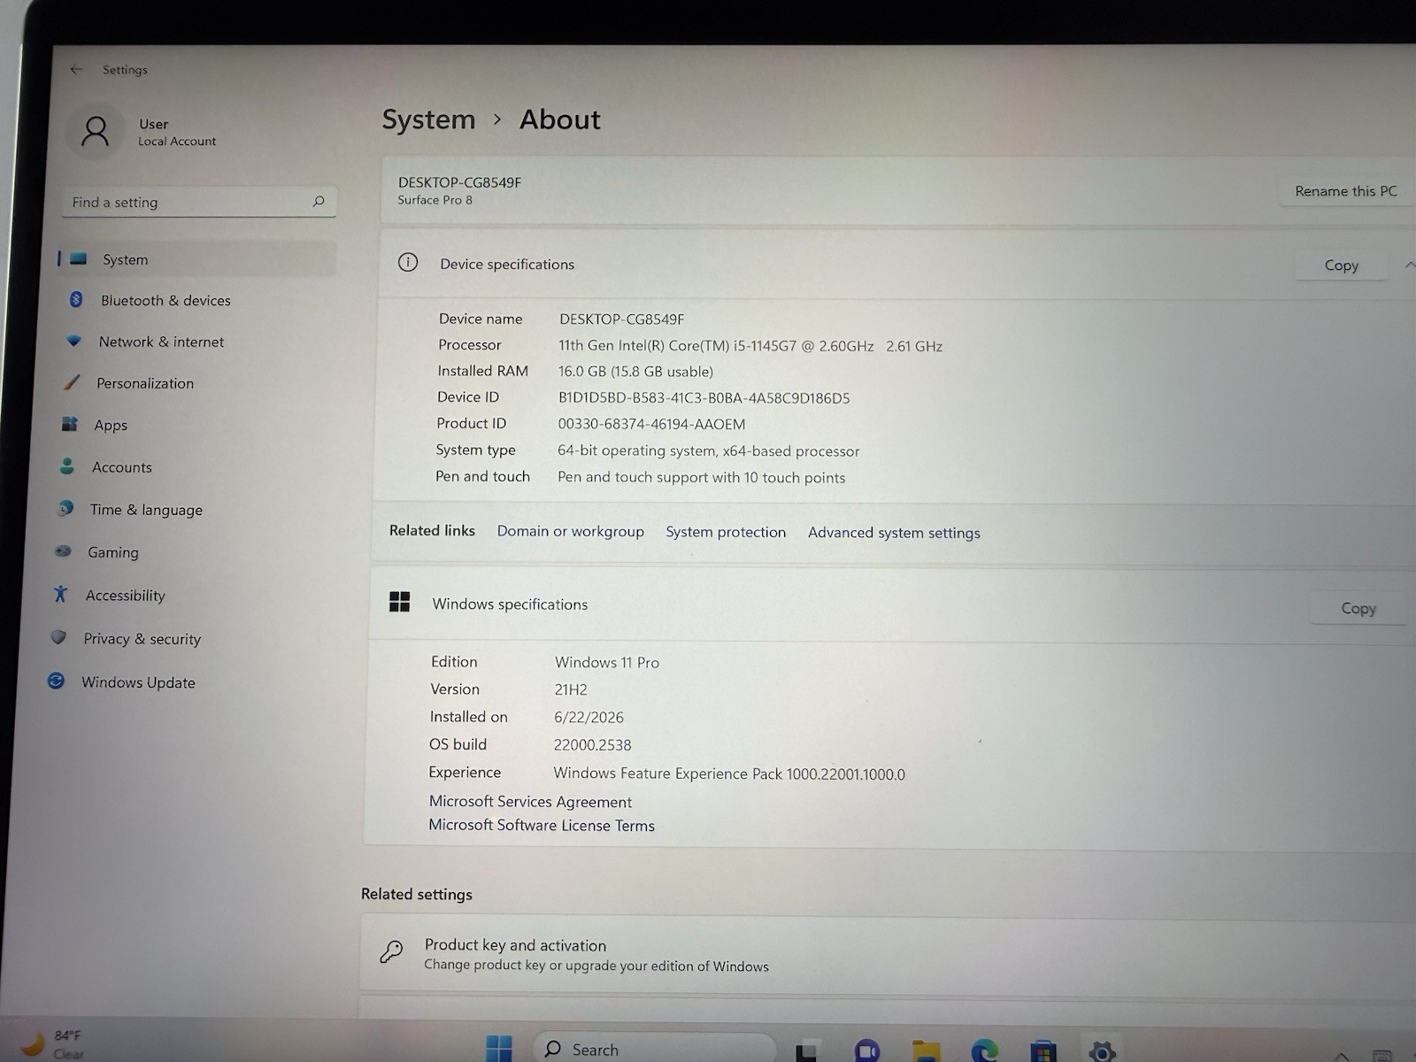Select the Version value 21H2
The image size is (1416, 1062).
tap(571, 689)
